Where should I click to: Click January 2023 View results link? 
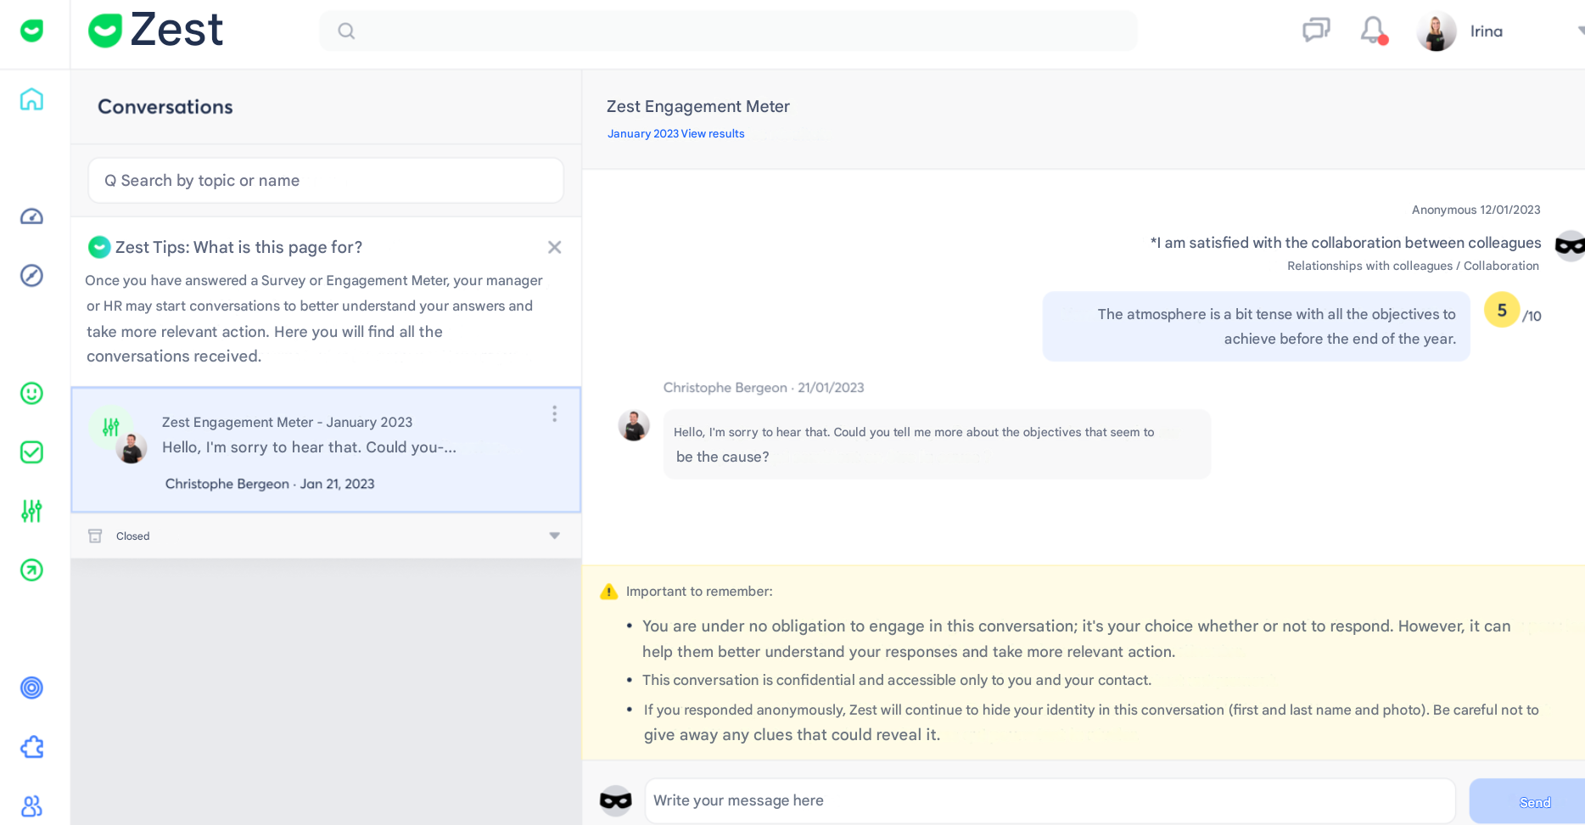pyautogui.click(x=675, y=134)
